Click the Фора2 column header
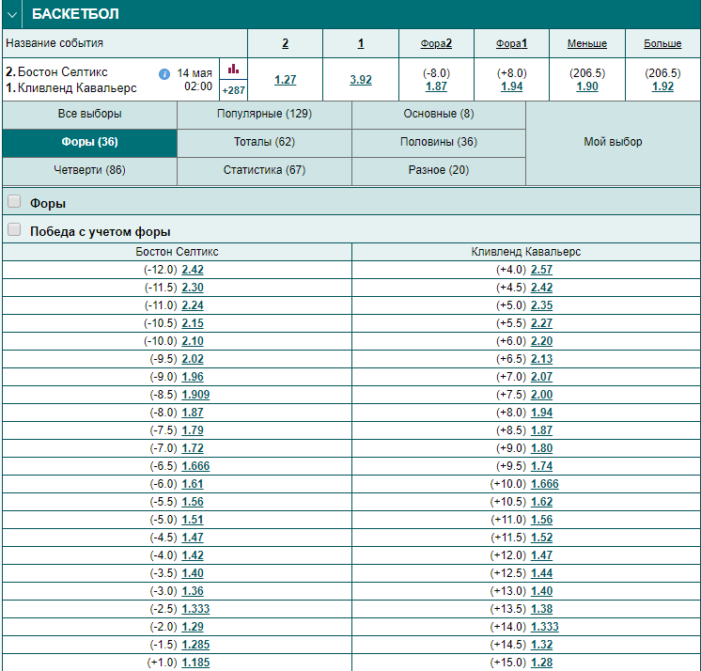701x671 pixels. [x=436, y=43]
